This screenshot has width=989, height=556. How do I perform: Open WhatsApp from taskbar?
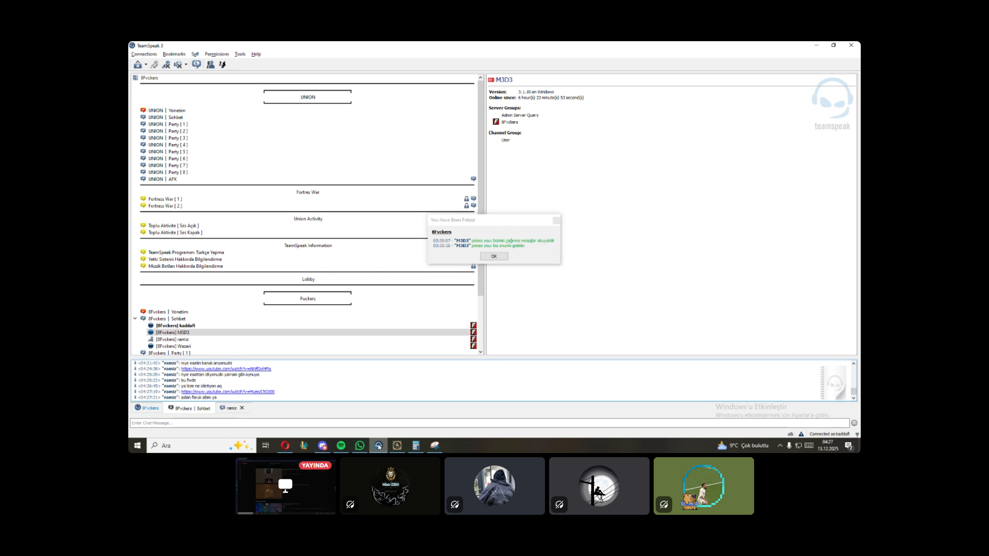(x=360, y=446)
